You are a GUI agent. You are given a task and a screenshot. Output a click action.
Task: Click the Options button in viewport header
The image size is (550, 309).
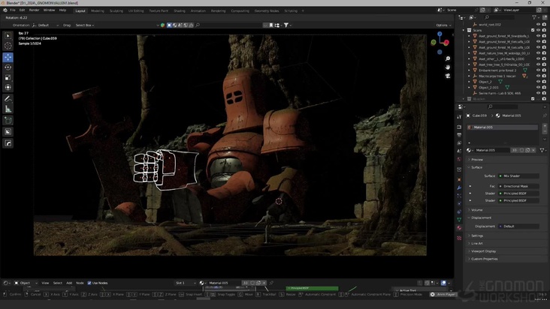443,25
